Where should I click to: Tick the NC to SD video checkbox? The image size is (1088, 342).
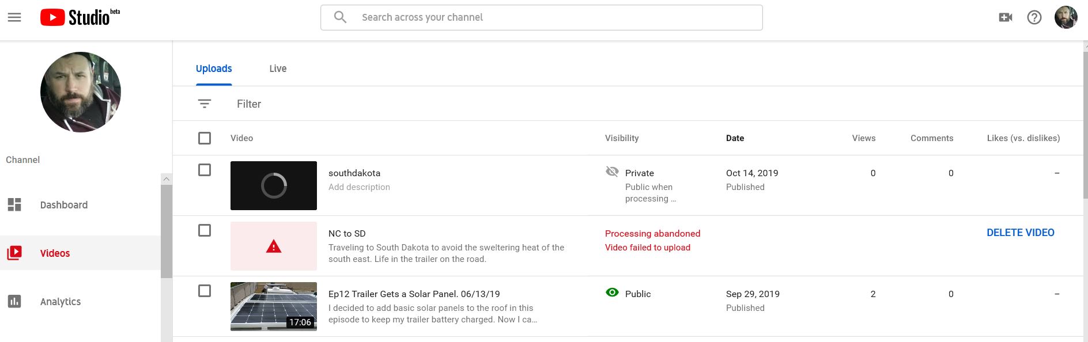click(205, 230)
